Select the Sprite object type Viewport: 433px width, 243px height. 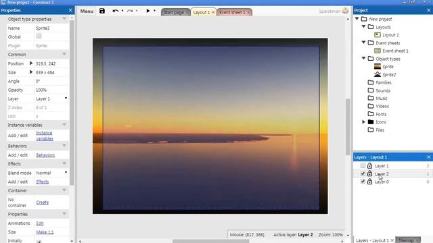point(388,67)
